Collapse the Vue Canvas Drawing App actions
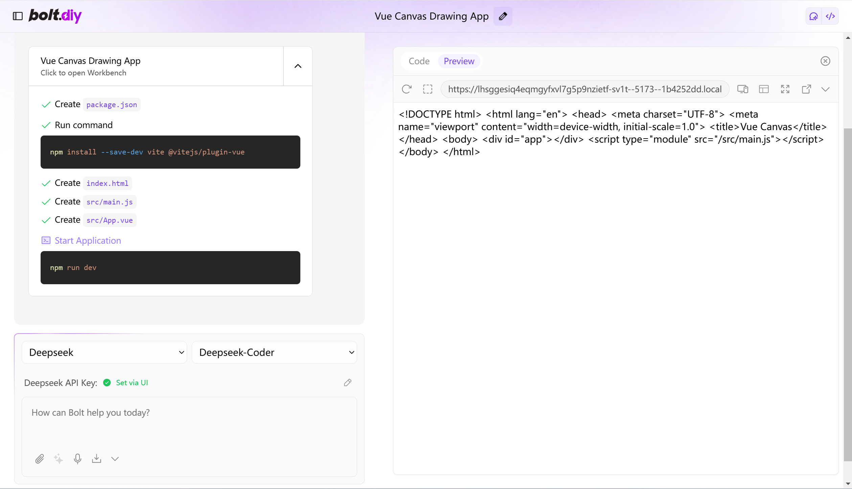The height and width of the screenshot is (489, 852). [298, 66]
